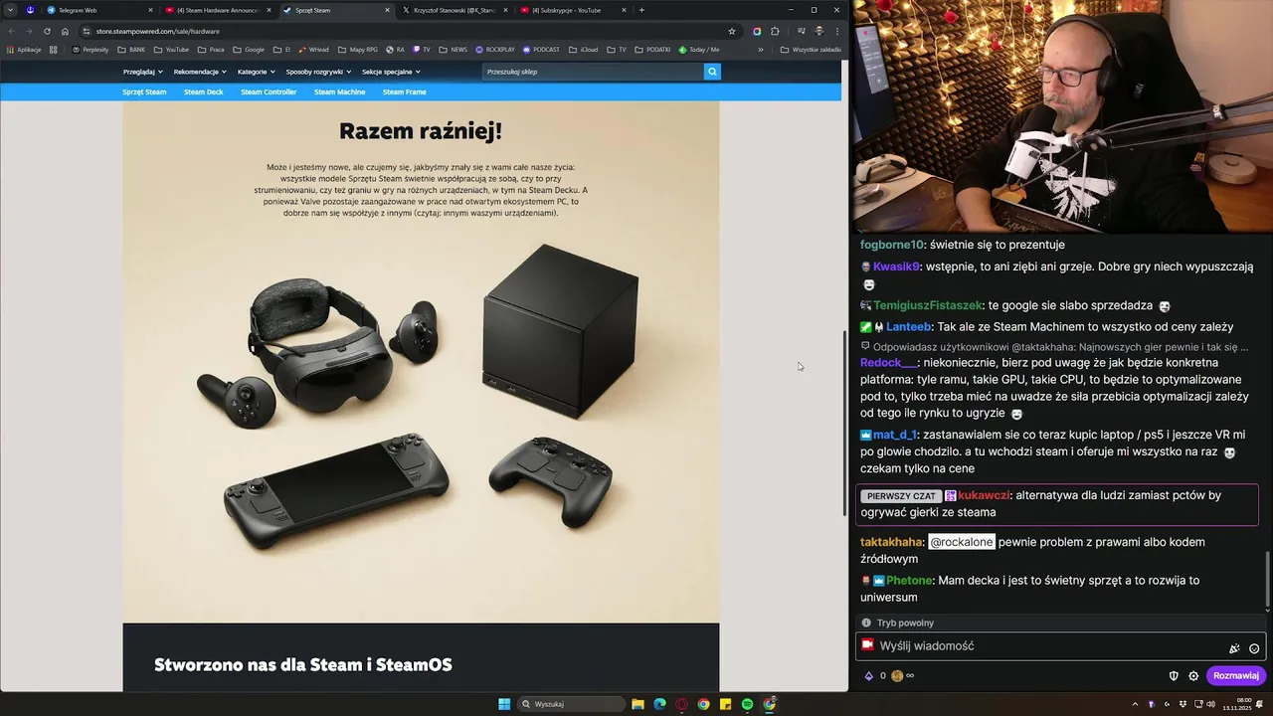The height and width of the screenshot is (716, 1273).
Task: Open File Explorer from taskbar
Action: point(637,704)
